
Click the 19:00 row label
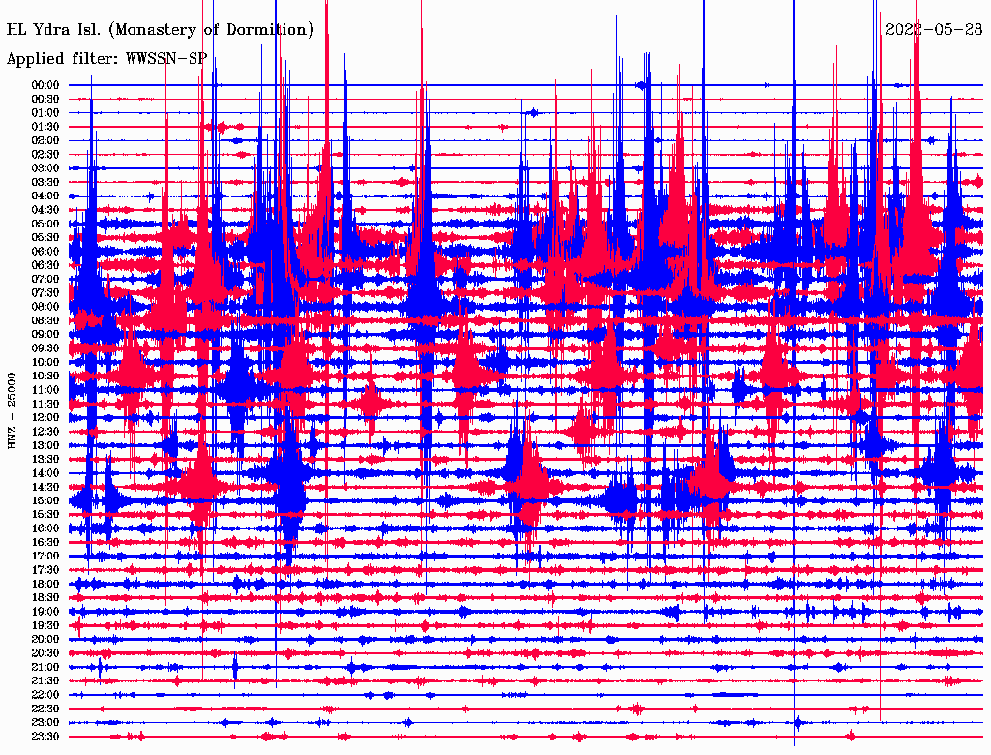pyautogui.click(x=45, y=612)
